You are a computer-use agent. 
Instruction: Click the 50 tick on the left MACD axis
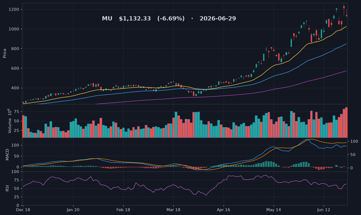point(16,156)
